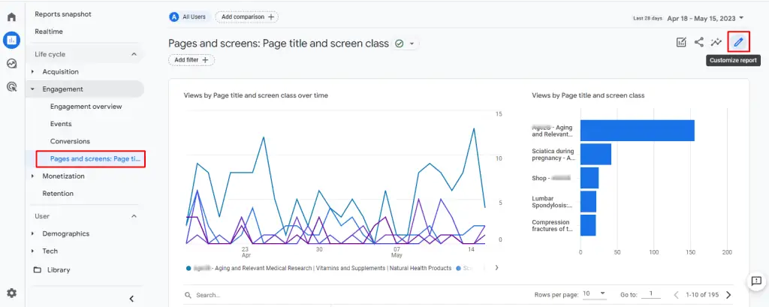Click the '1-10 of 195' pagination text
The image size is (769, 307).
pyautogui.click(x=702, y=295)
